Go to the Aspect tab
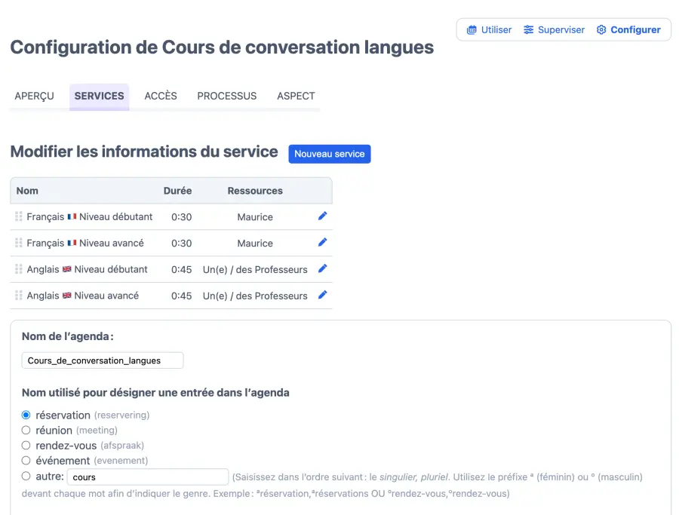The height and width of the screenshot is (515, 679). pos(296,96)
